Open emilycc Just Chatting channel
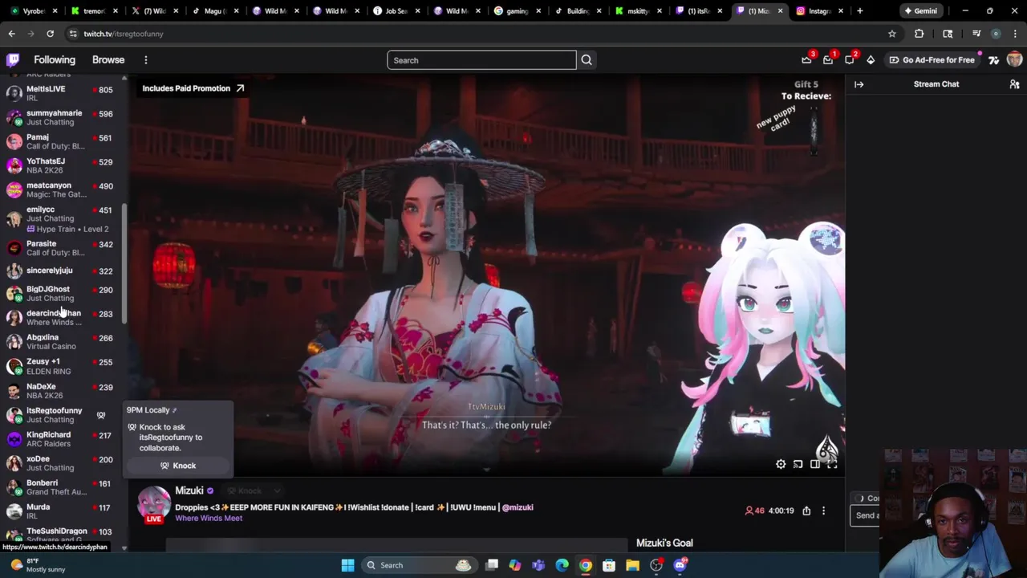The image size is (1027, 578). tap(63, 218)
